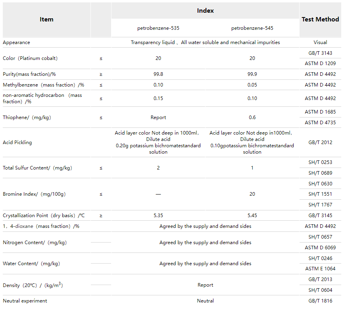Click the ASTM D 1209 cell
Image resolution: width=344 pixels, height=316 pixels.
click(320, 64)
